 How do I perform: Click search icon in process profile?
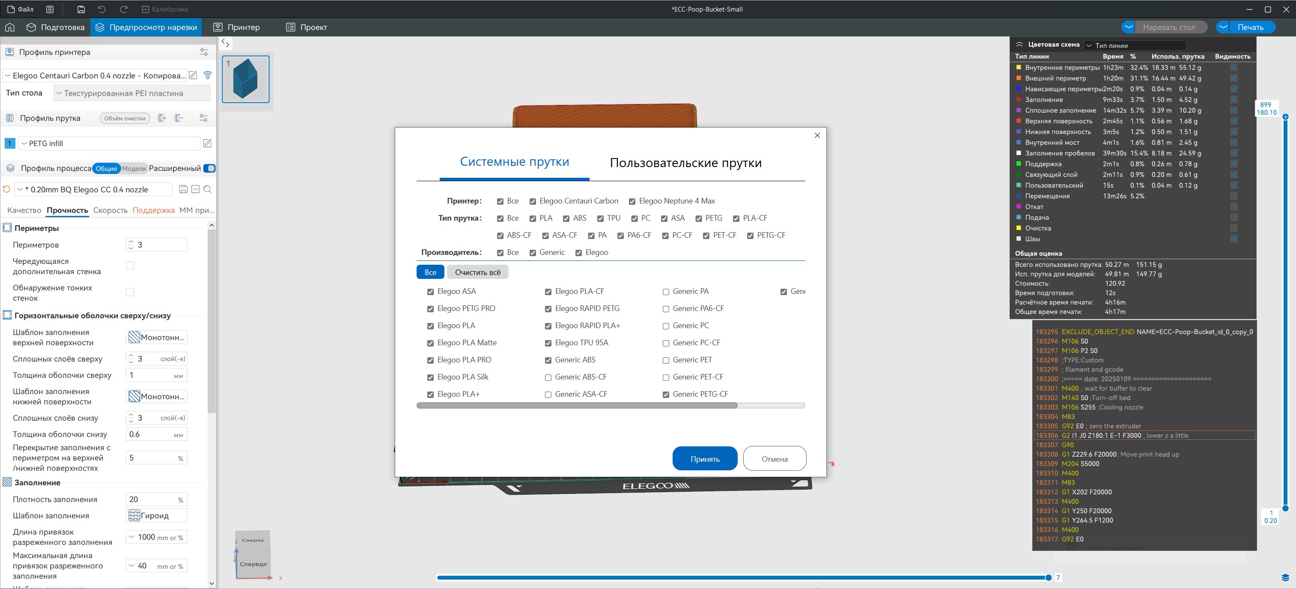(207, 189)
